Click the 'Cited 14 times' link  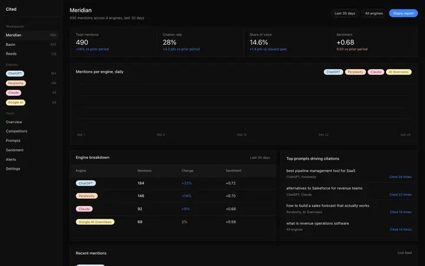click(401, 229)
